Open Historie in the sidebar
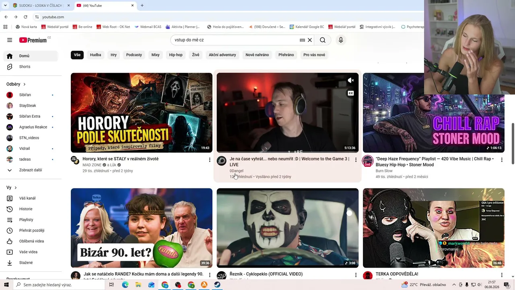515x290 pixels. 31,209
